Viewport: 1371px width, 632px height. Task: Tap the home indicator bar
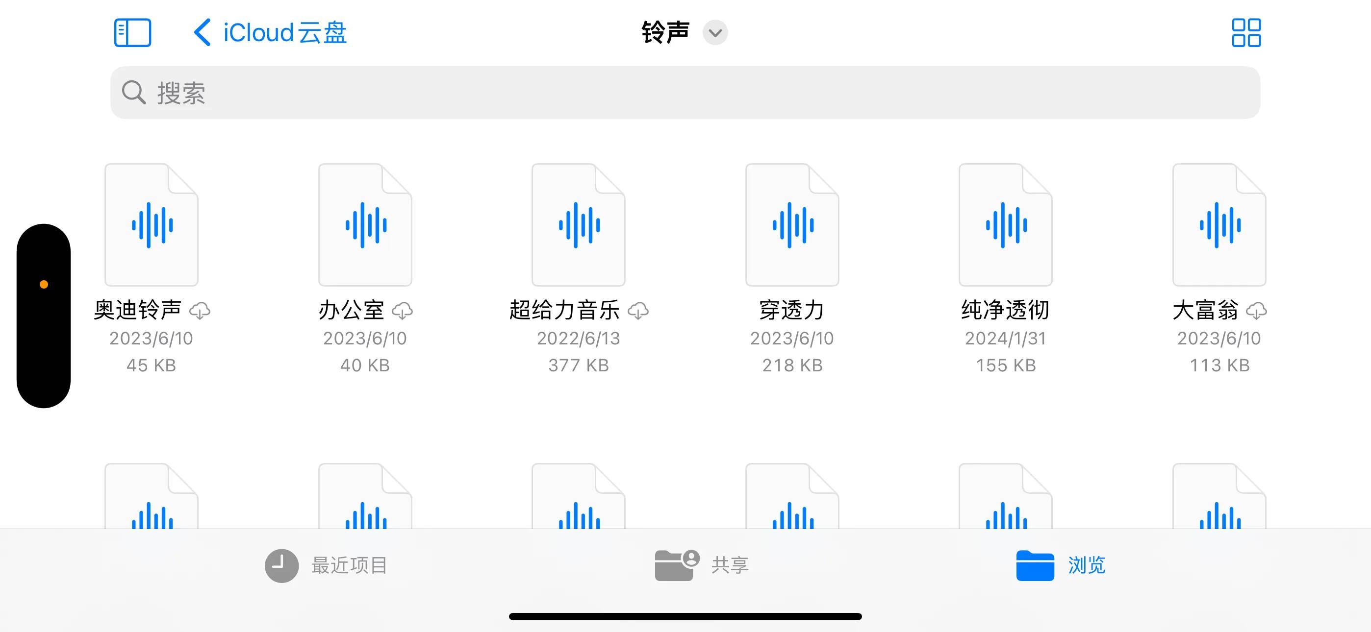point(685,617)
